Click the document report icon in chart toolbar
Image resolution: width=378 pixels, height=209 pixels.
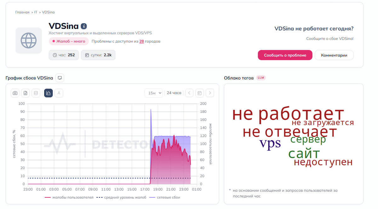coord(26,93)
